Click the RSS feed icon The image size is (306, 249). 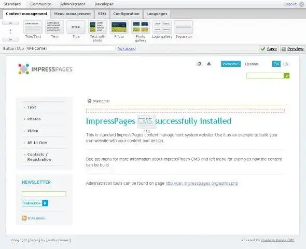(x=24, y=218)
